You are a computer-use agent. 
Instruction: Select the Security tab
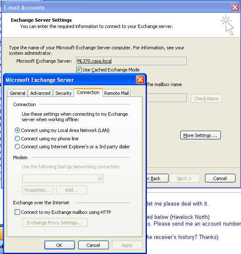tap(63, 93)
